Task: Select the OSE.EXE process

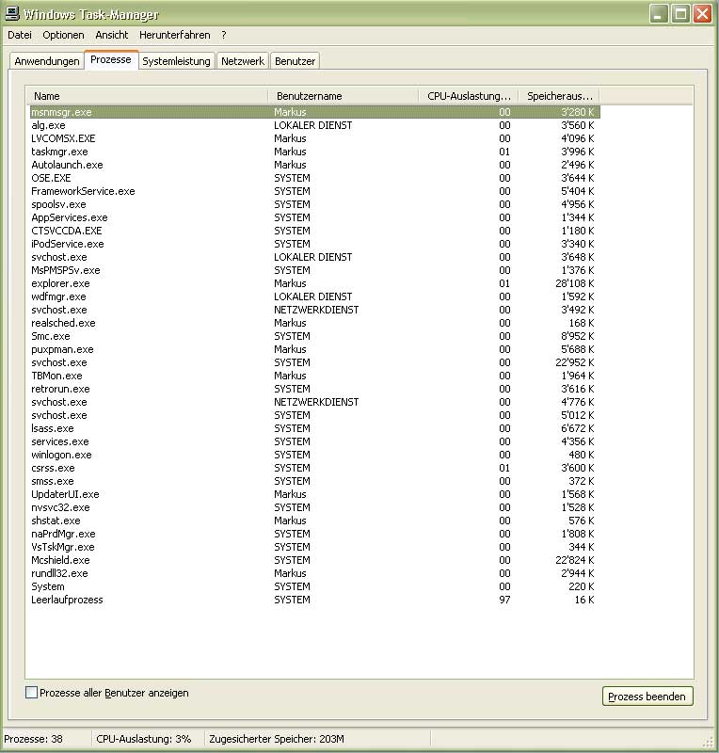Action: point(314,178)
